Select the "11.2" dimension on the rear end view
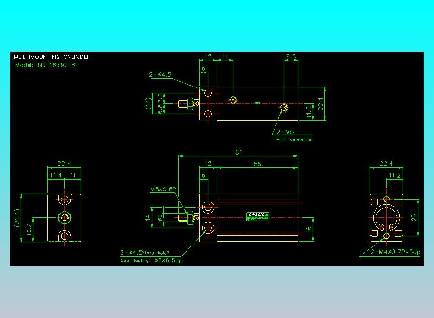 (x=394, y=175)
